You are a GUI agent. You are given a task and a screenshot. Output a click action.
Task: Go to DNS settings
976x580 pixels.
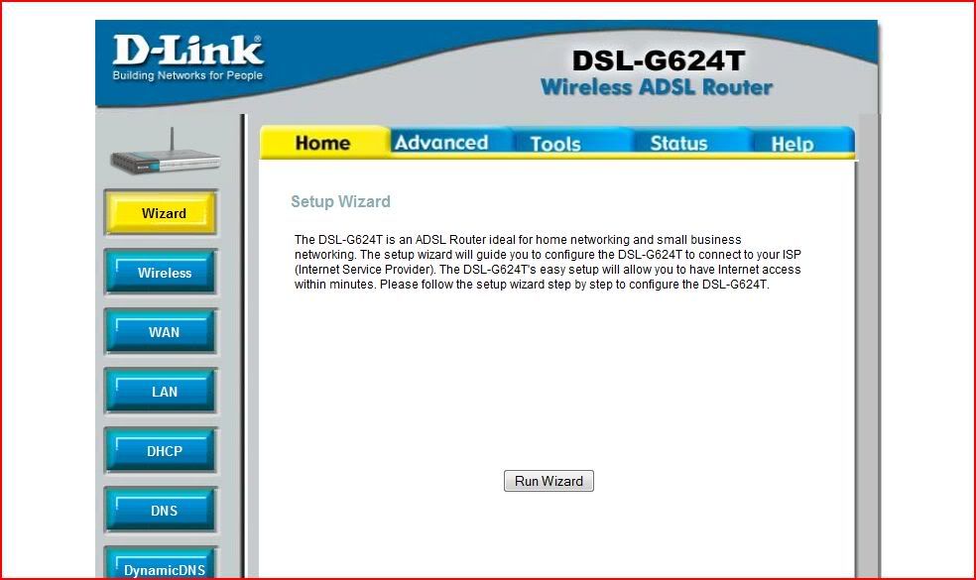tap(162, 510)
